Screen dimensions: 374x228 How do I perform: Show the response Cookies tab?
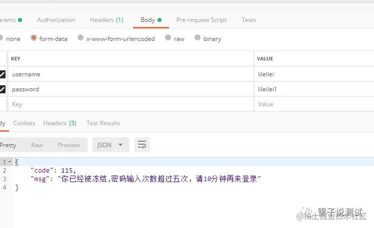click(24, 123)
